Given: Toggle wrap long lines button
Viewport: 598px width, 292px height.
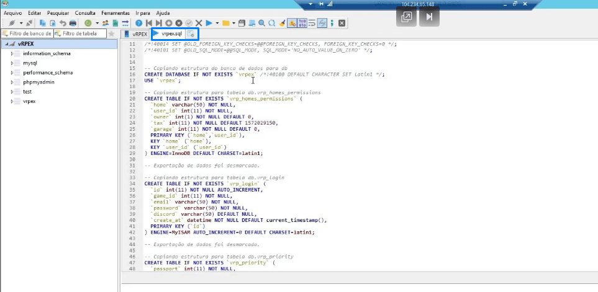Looking at the screenshot, I should click(x=312, y=23).
